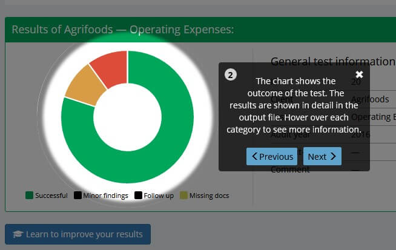Click the left chevron on Previous button
The height and width of the screenshot is (250, 396).
point(255,157)
